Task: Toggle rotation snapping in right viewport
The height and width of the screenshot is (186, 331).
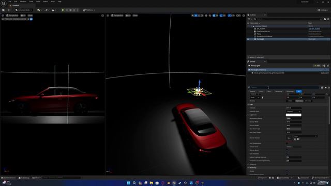Action: tap(221, 16)
